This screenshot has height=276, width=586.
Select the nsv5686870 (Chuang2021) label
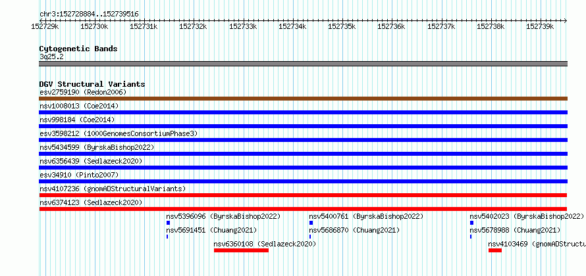click(354, 230)
